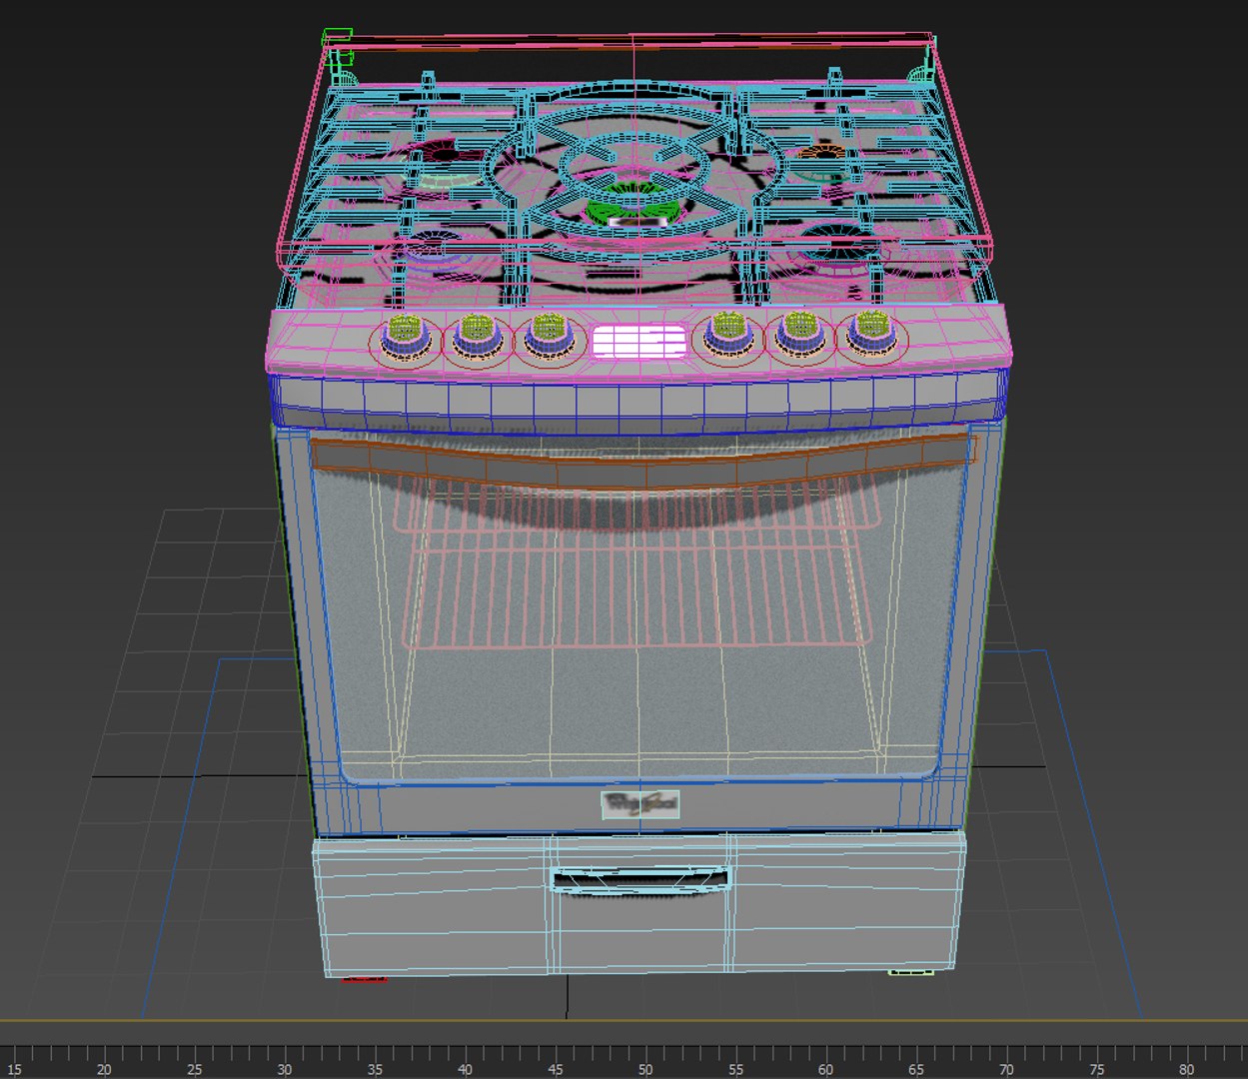
Task: Select the pink oven rack wireframe
Action: click(639, 559)
